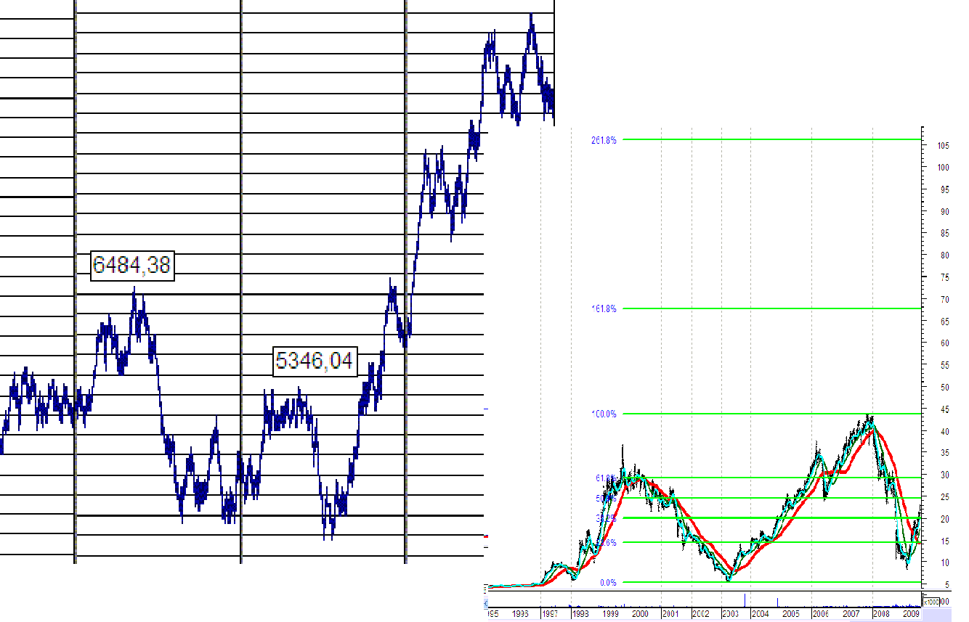Screen dimensions: 969x622
Task: Click the 2009 year label on time axis
Action: (911, 614)
